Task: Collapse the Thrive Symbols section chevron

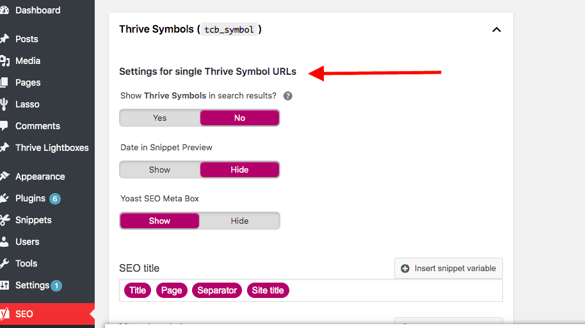Action: click(x=496, y=29)
